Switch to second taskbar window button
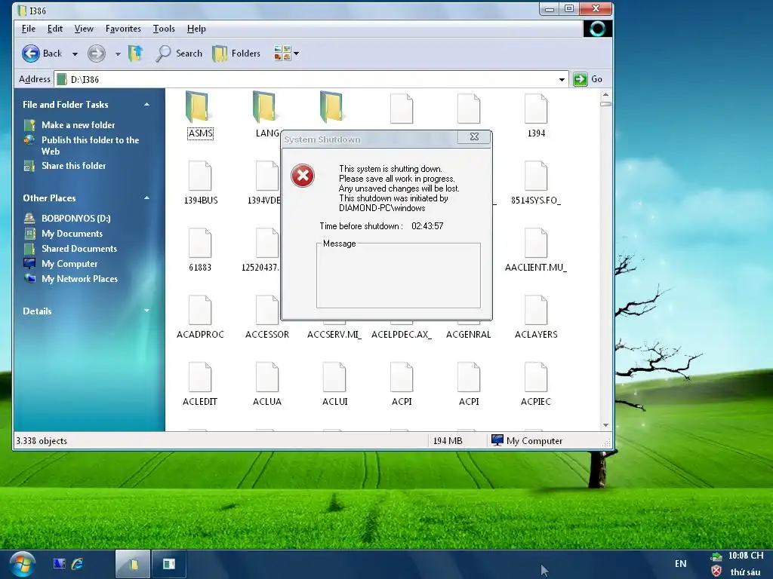This screenshot has height=579, width=773. click(x=168, y=564)
